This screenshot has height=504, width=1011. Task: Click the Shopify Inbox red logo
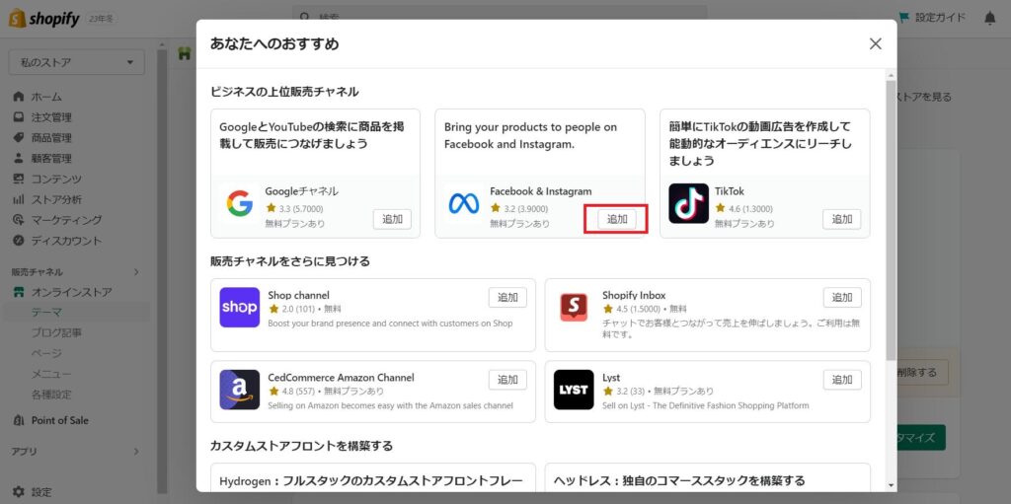click(x=574, y=308)
